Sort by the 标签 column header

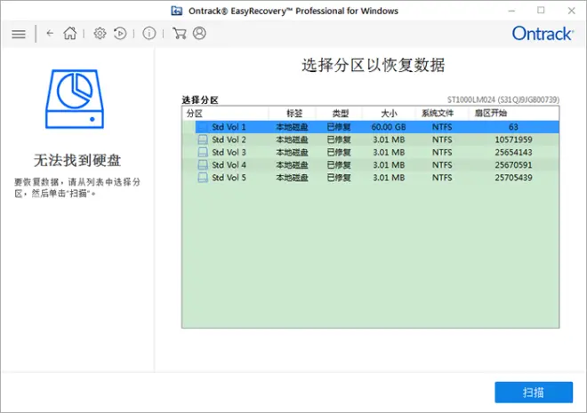294,114
